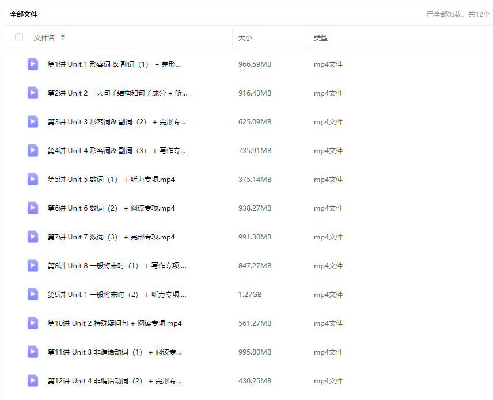The width and height of the screenshot is (493, 400).
Task: Open 第3讲 Unit 3 形容词& 副词 file
Action: pos(116,122)
